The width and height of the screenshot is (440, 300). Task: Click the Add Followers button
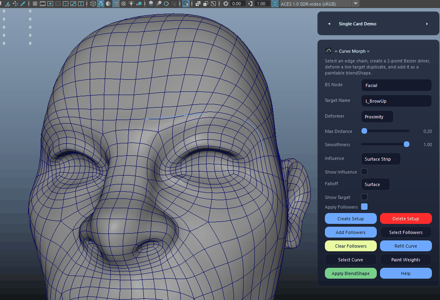click(351, 232)
